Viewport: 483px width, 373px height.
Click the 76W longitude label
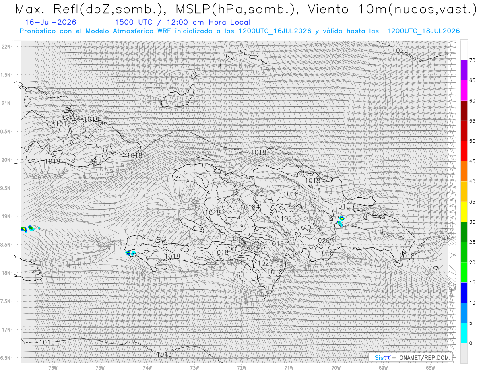coord(53,368)
